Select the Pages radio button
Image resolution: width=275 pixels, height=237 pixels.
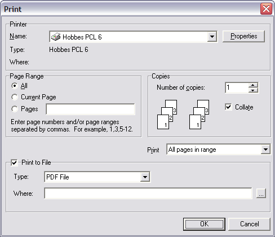(x=15, y=109)
